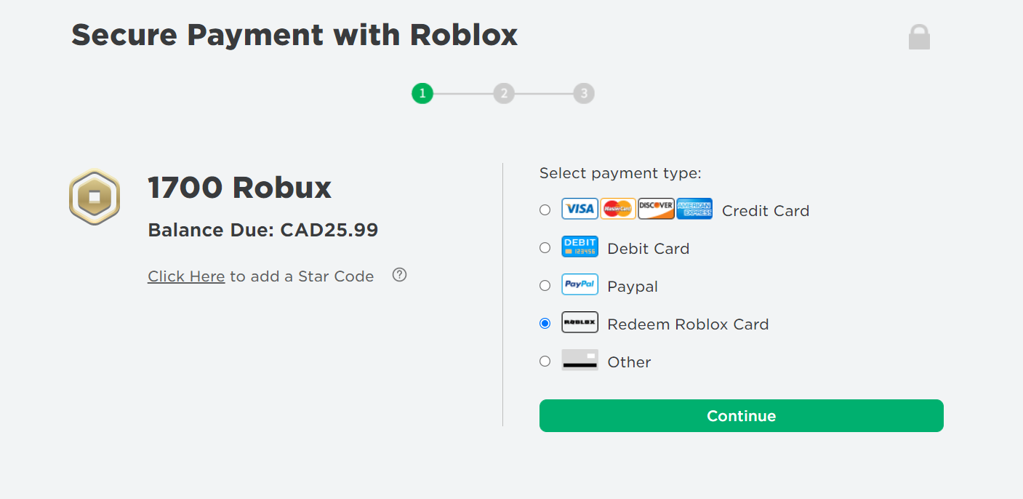This screenshot has height=499, width=1023.
Task: Click the gray padlock icon
Action: 919,36
